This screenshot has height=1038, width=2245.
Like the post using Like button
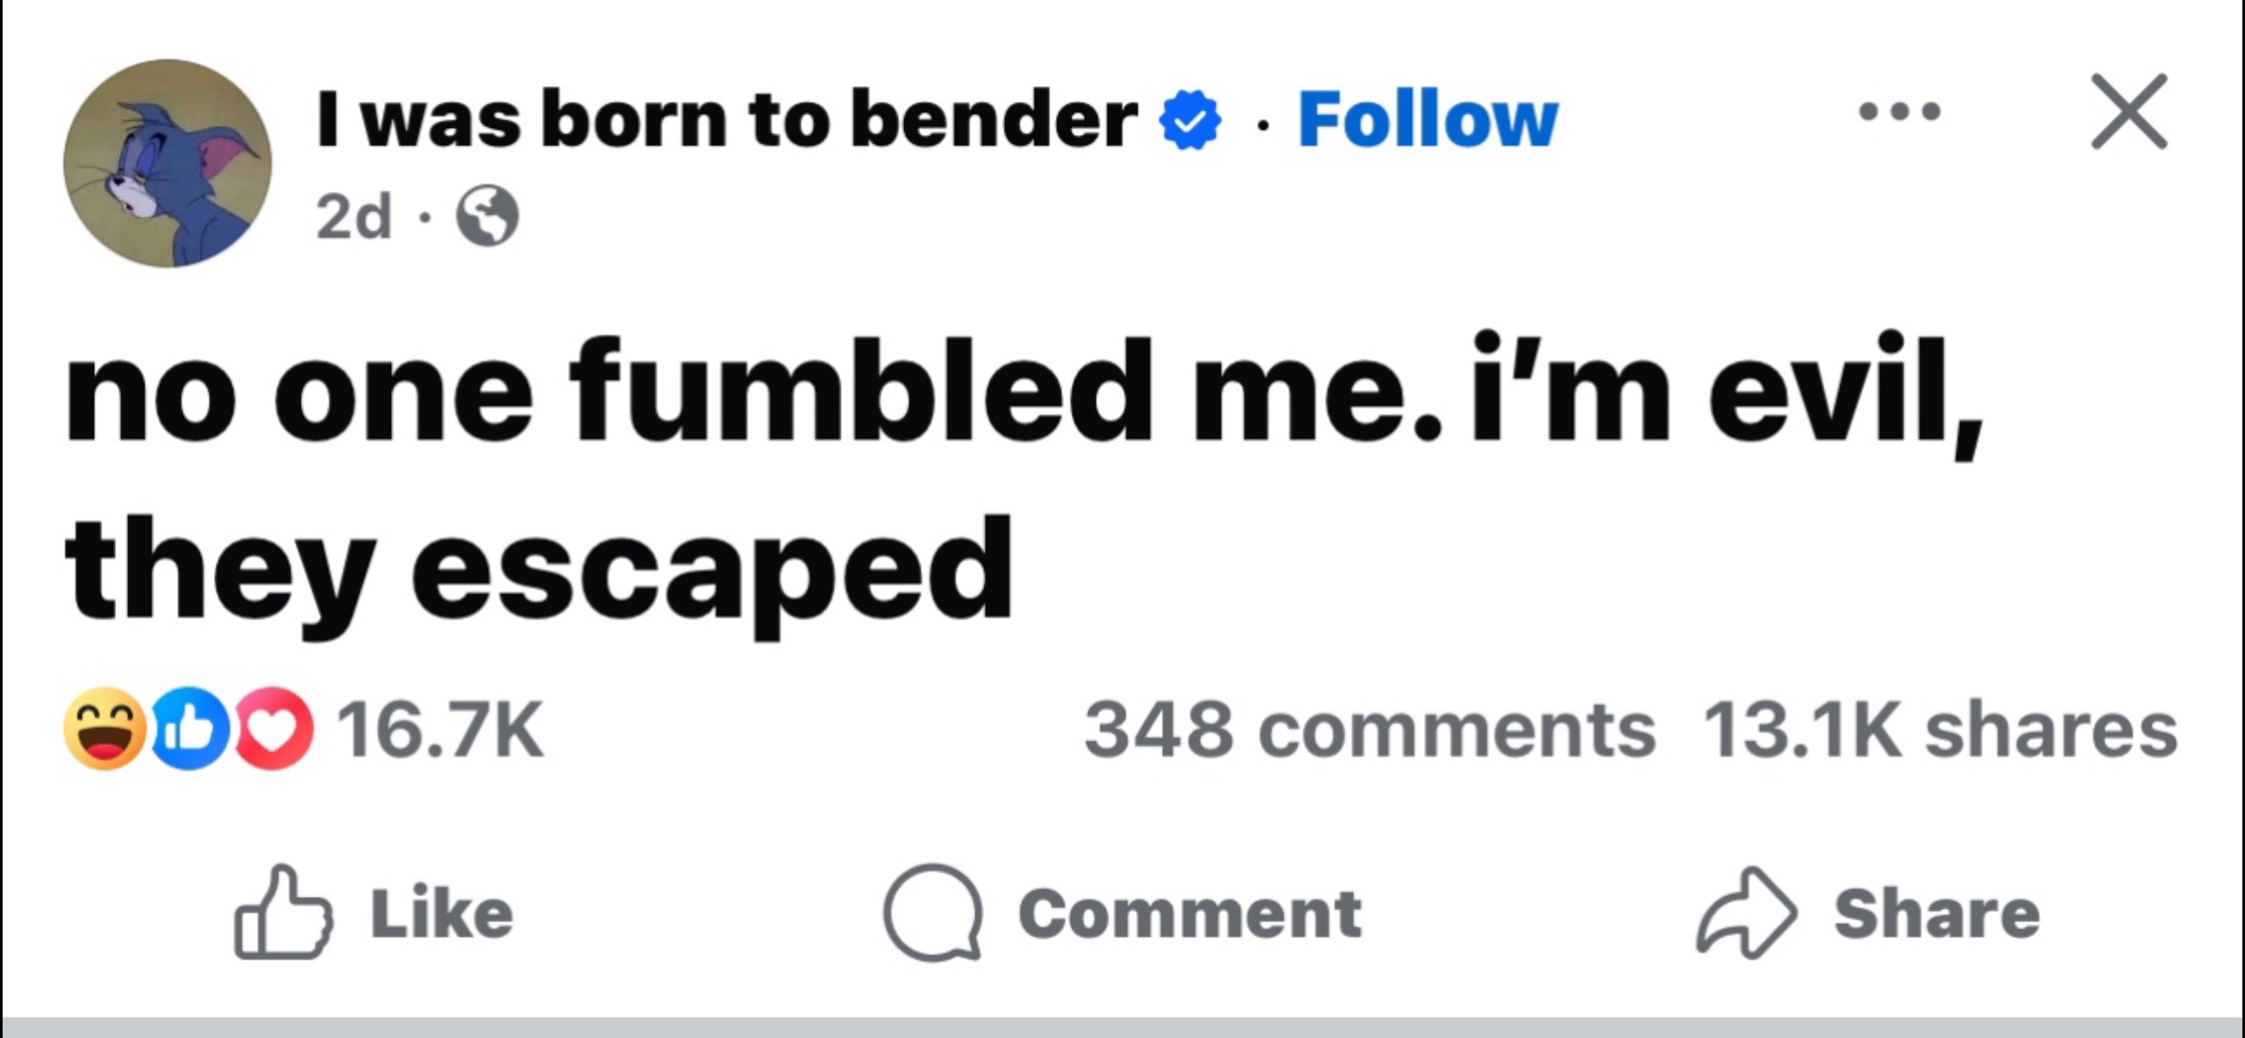(x=374, y=914)
